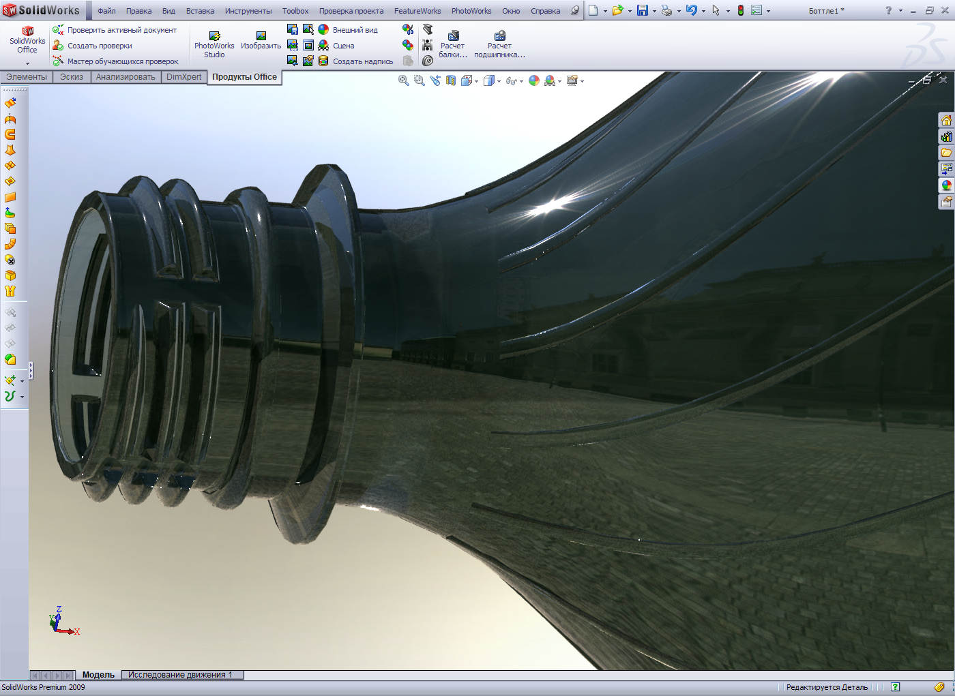Launch PhotoWorks Studio

214,45
